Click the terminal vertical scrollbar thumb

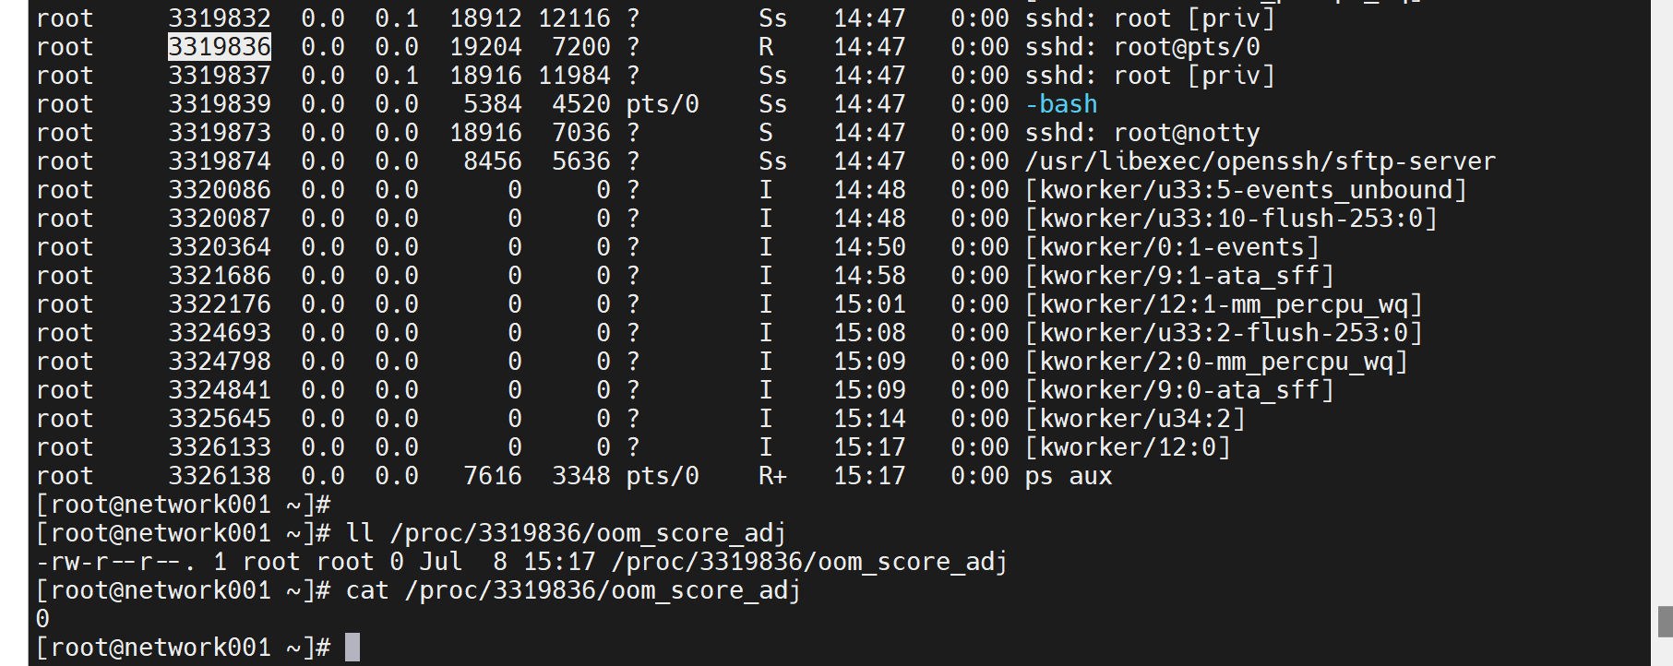point(1665,621)
